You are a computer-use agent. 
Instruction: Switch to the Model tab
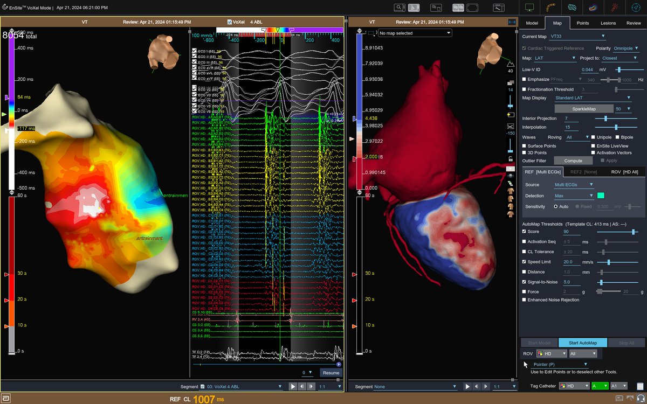[x=532, y=23]
